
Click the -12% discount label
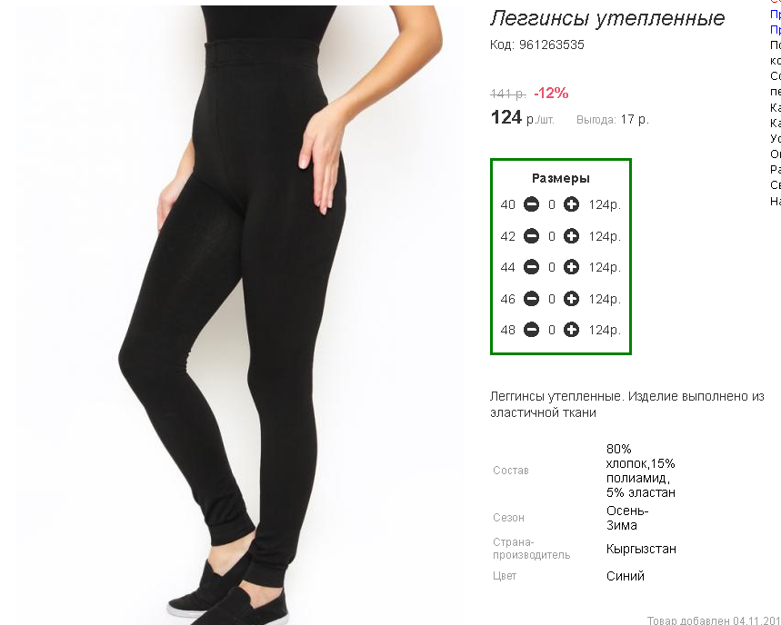(x=551, y=93)
